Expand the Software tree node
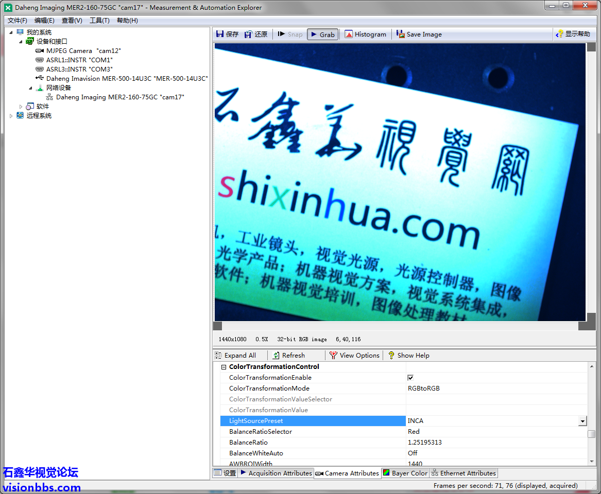 21,107
